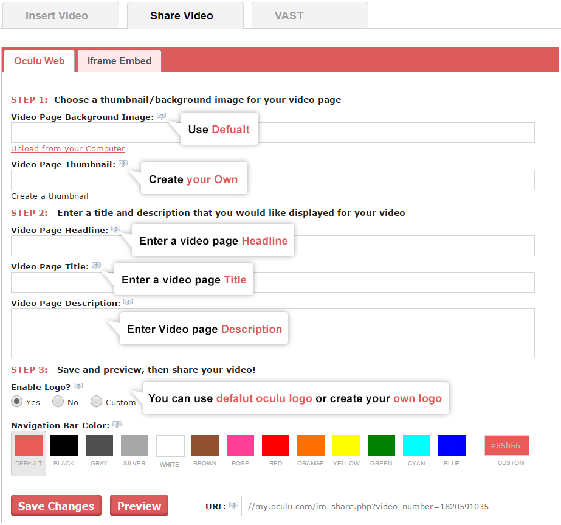Click help icon beside Navigation Bar Color
561x525 pixels.
[x=117, y=425]
